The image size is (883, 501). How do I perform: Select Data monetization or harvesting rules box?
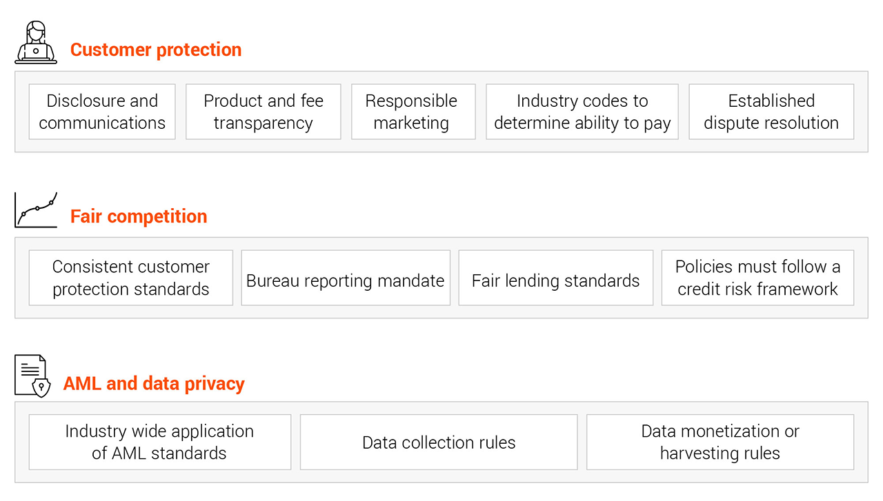[720, 442]
